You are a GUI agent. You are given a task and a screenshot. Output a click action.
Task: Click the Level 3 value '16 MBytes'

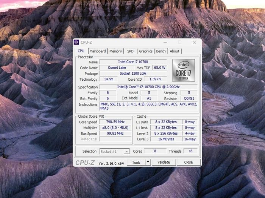(x=166, y=139)
